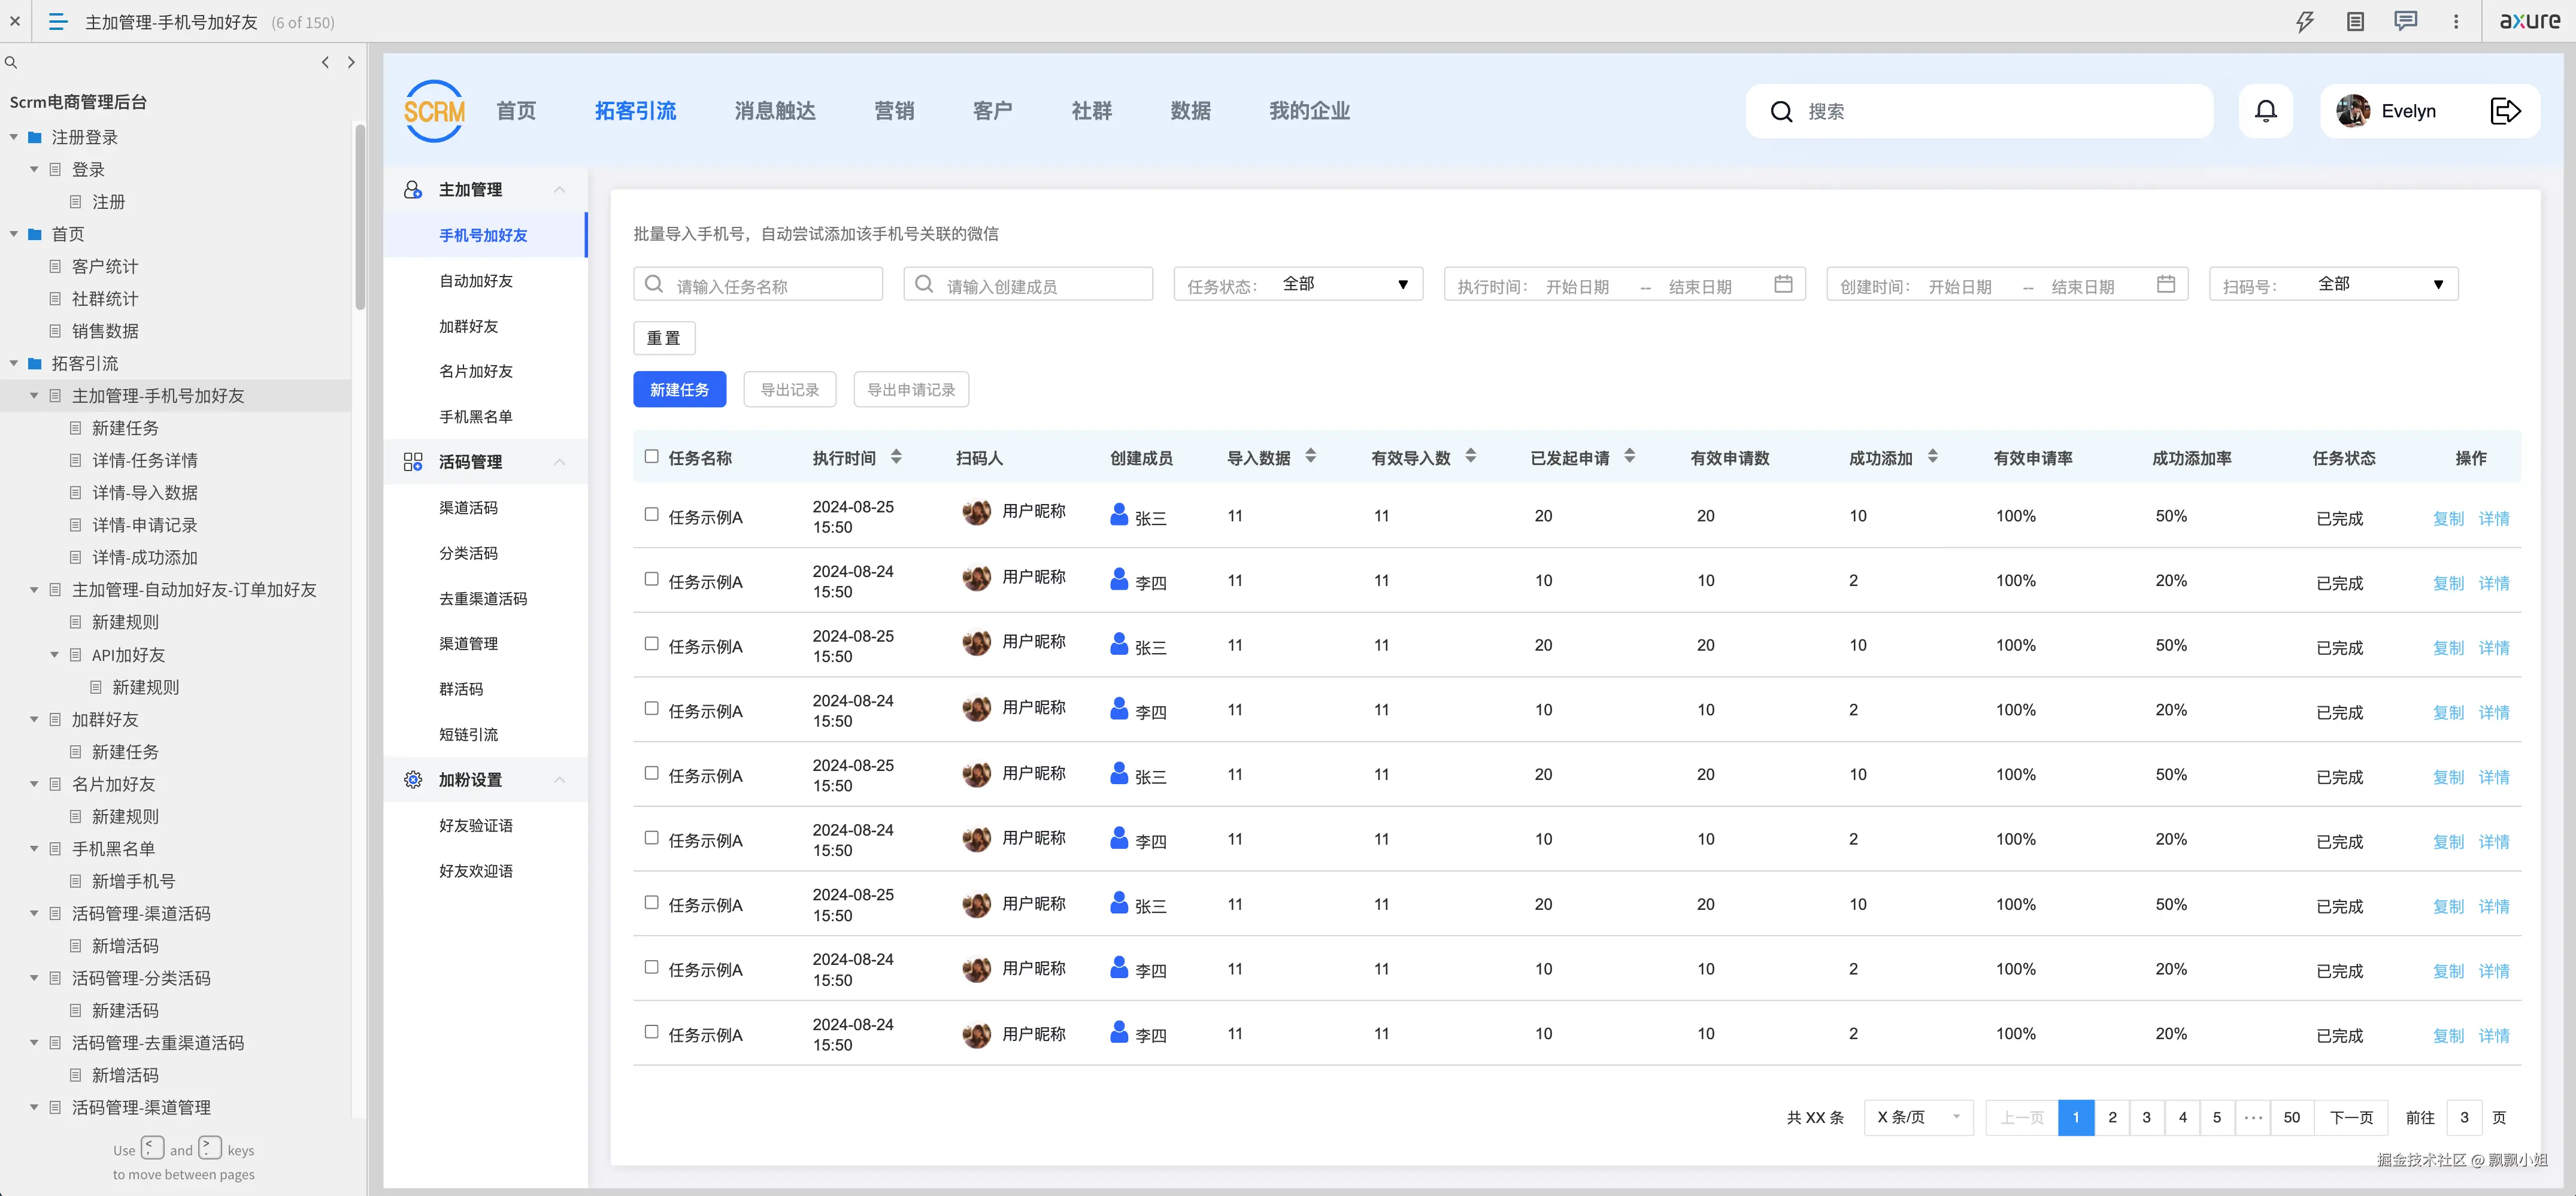Switch to the 消息触达 menu

click(x=774, y=111)
